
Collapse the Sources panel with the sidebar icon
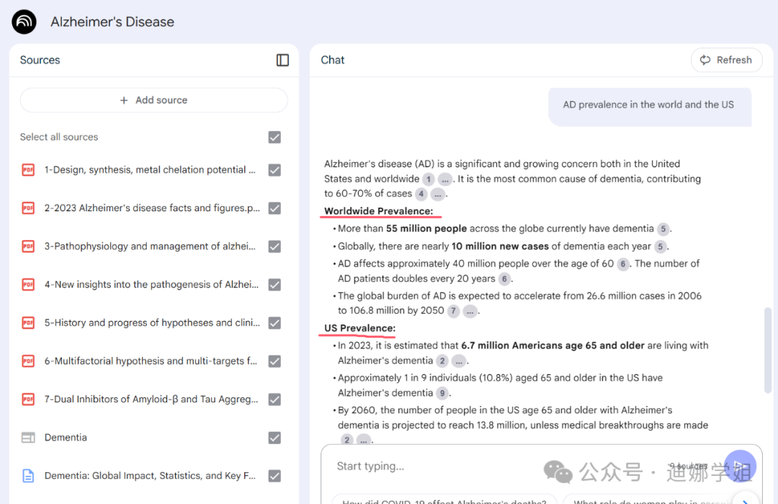coord(282,60)
